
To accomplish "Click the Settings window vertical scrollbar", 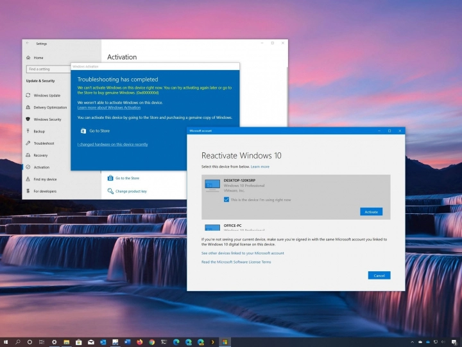I will point(287,97).
